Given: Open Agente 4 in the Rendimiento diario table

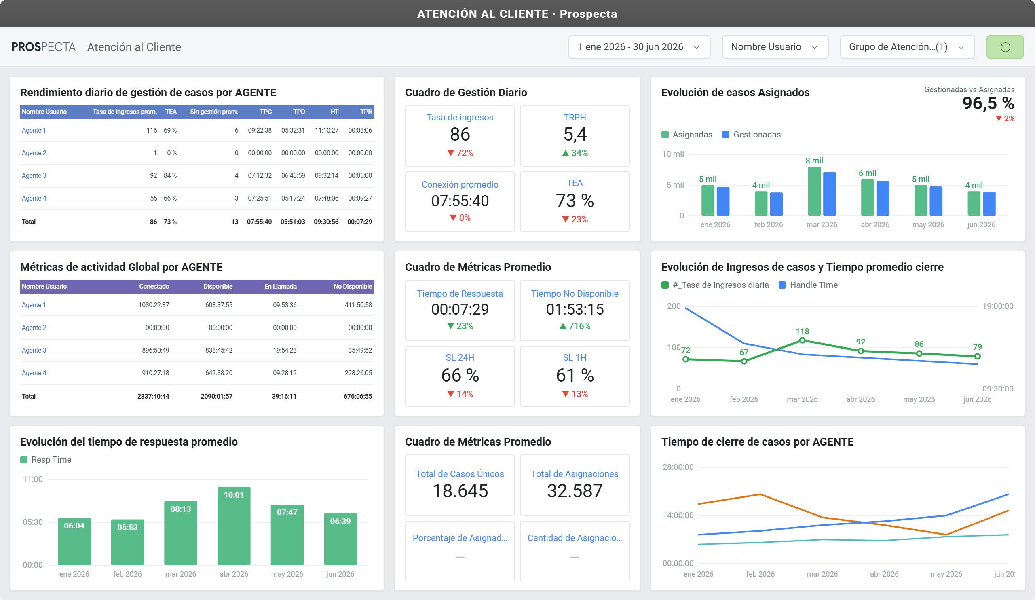Looking at the screenshot, I should [34, 198].
